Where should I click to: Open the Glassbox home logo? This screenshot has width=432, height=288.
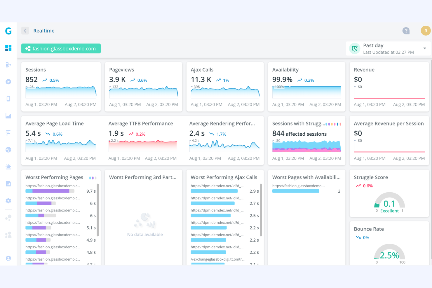(8, 31)
